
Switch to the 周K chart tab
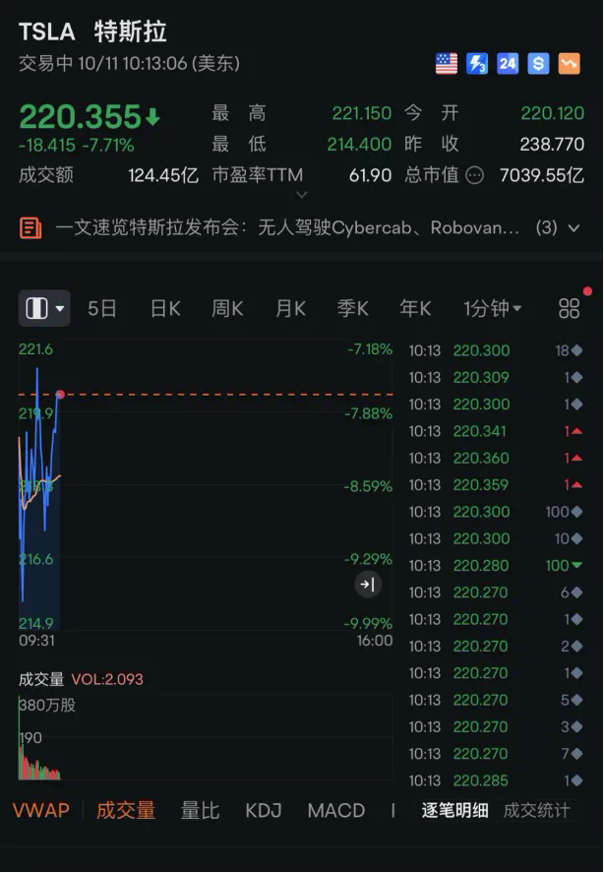(227, 308)
